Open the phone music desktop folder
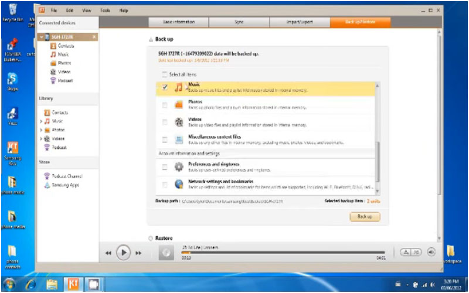The width and height of the screenshot is (469, 293). (x=12, y=185)
